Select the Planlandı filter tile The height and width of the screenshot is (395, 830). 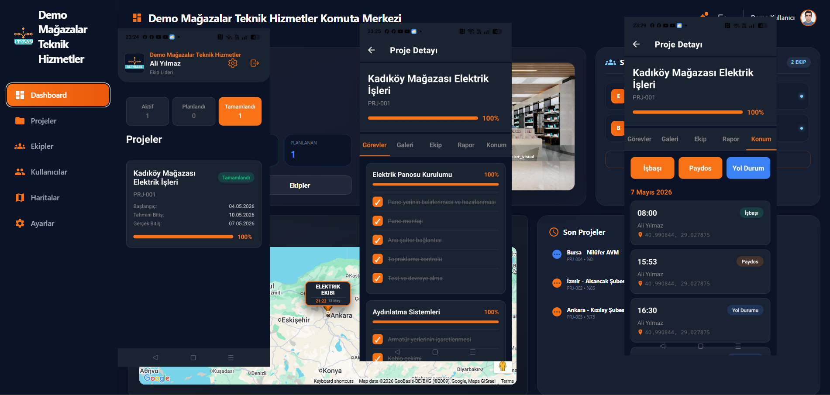click(194, 111)
